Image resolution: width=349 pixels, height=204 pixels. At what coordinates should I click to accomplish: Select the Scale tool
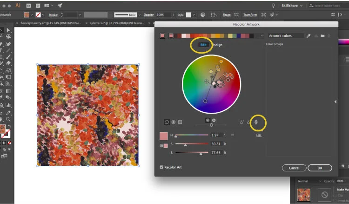(x=8, y=71)
